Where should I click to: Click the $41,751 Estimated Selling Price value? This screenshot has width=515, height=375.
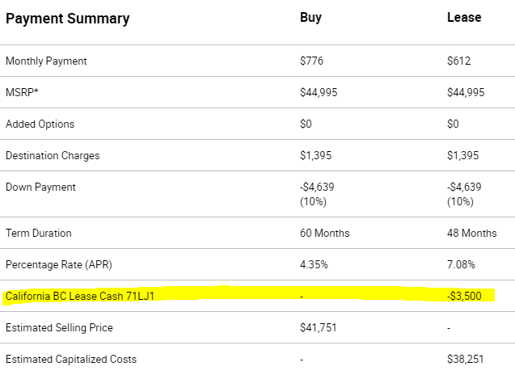(318, 327)
